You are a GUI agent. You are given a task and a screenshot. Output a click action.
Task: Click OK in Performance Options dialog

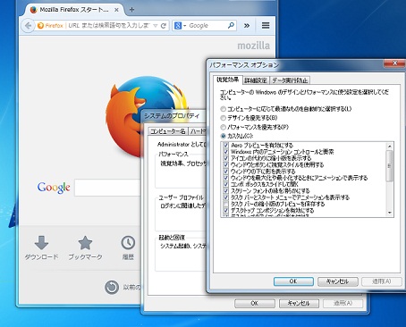click(x=293, y=281)
